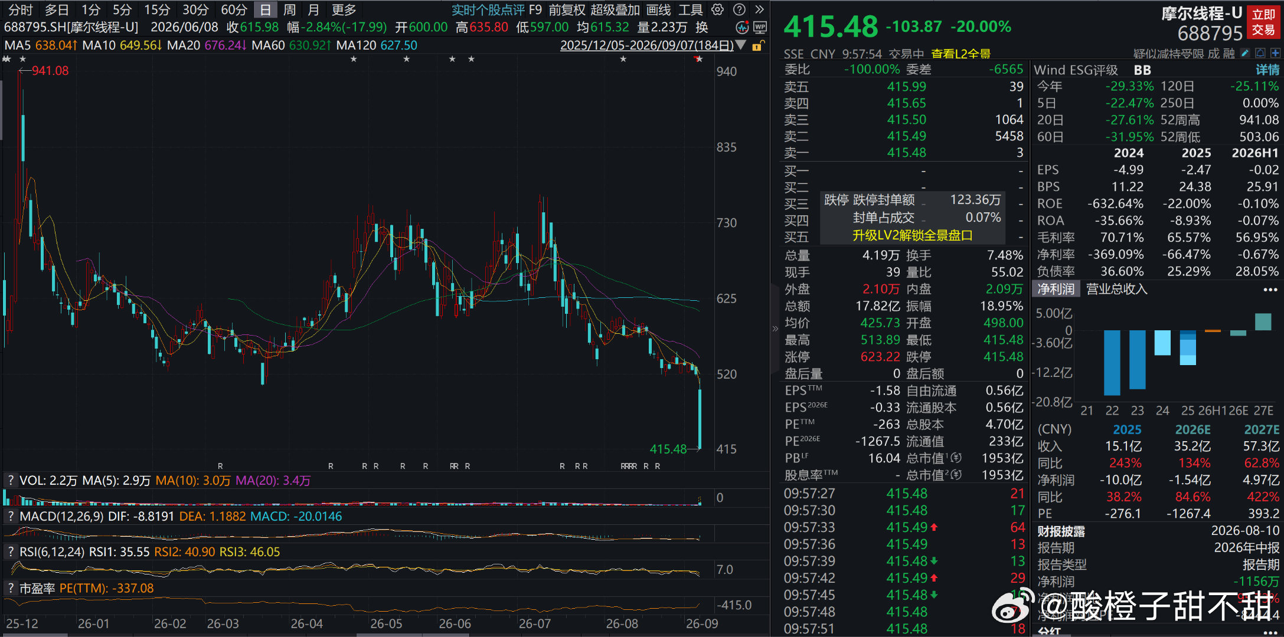This screenshot has width=1284, height=637.
Task: Click the RSI indicator help question mark
Action: pyautogui.click(x=11, y=552)
